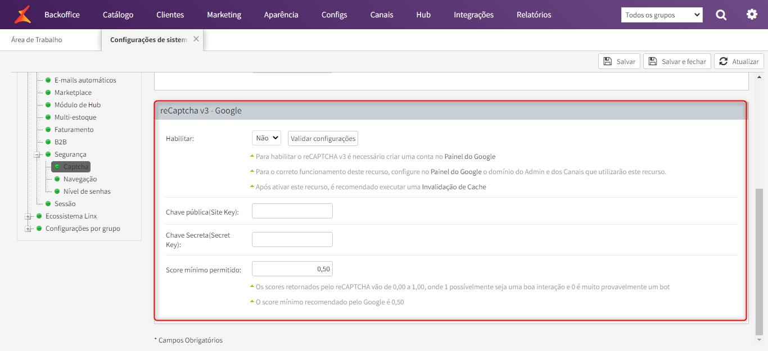
Task: Click green dot beside E-mails automáticos
Action: pos(48,80)
